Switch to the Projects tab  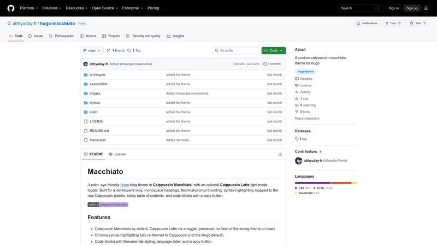pyautogui.click(x=111, y=36)
